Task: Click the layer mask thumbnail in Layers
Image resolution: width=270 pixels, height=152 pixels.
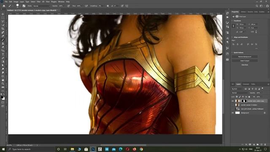Action: tap(244, 101)
